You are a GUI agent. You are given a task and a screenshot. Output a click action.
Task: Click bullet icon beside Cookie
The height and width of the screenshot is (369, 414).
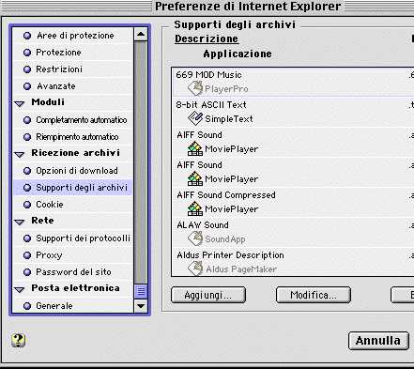(27, 205)
